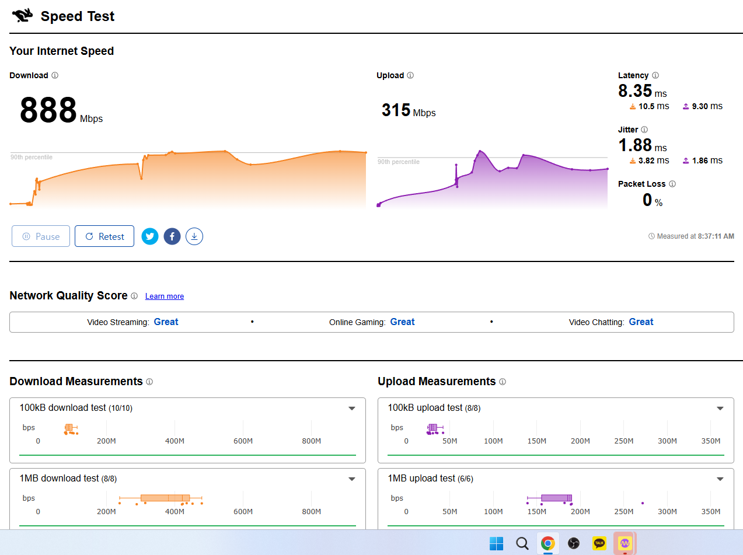Click the Pause button
The height and width of the screenshot is (555, 743).
(41, 236)
